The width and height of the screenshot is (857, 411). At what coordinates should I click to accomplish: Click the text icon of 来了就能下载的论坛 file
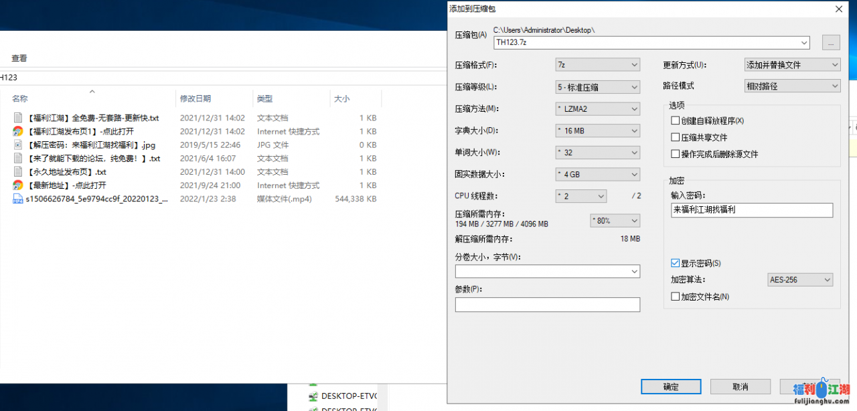[18, 159]
